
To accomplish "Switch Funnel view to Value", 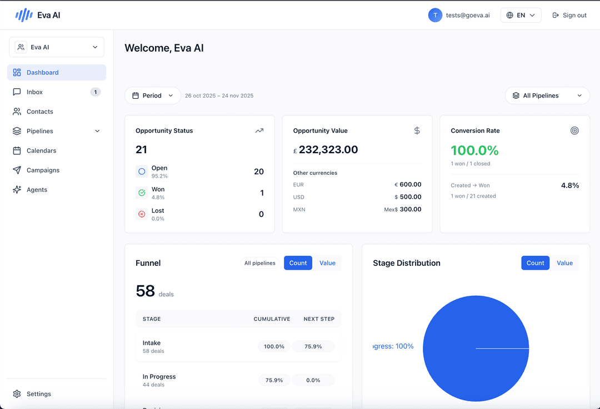I will tap(327, 262).
